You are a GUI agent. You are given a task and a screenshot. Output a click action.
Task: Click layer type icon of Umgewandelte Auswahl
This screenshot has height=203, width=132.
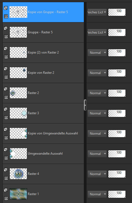(6, 149)
